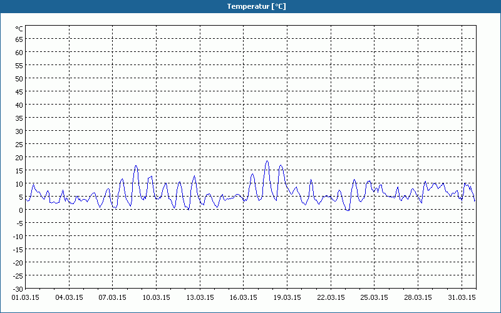501x313 pixels.
Task: Click the 25.03.15 date label
Action: [x=374, y=297]
